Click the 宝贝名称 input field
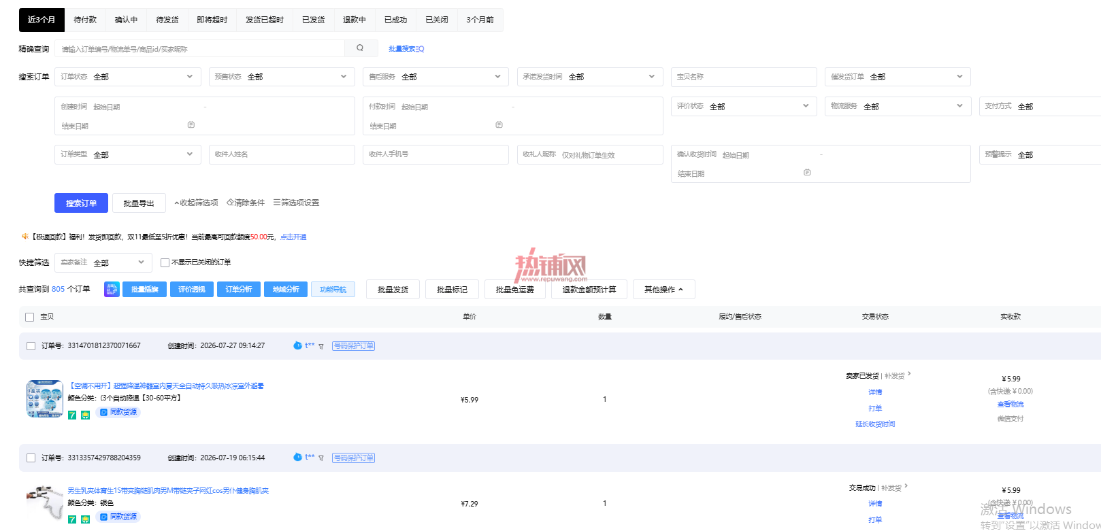The height and width of the screenshot is (531, 1101). click(x=744, y=77)
